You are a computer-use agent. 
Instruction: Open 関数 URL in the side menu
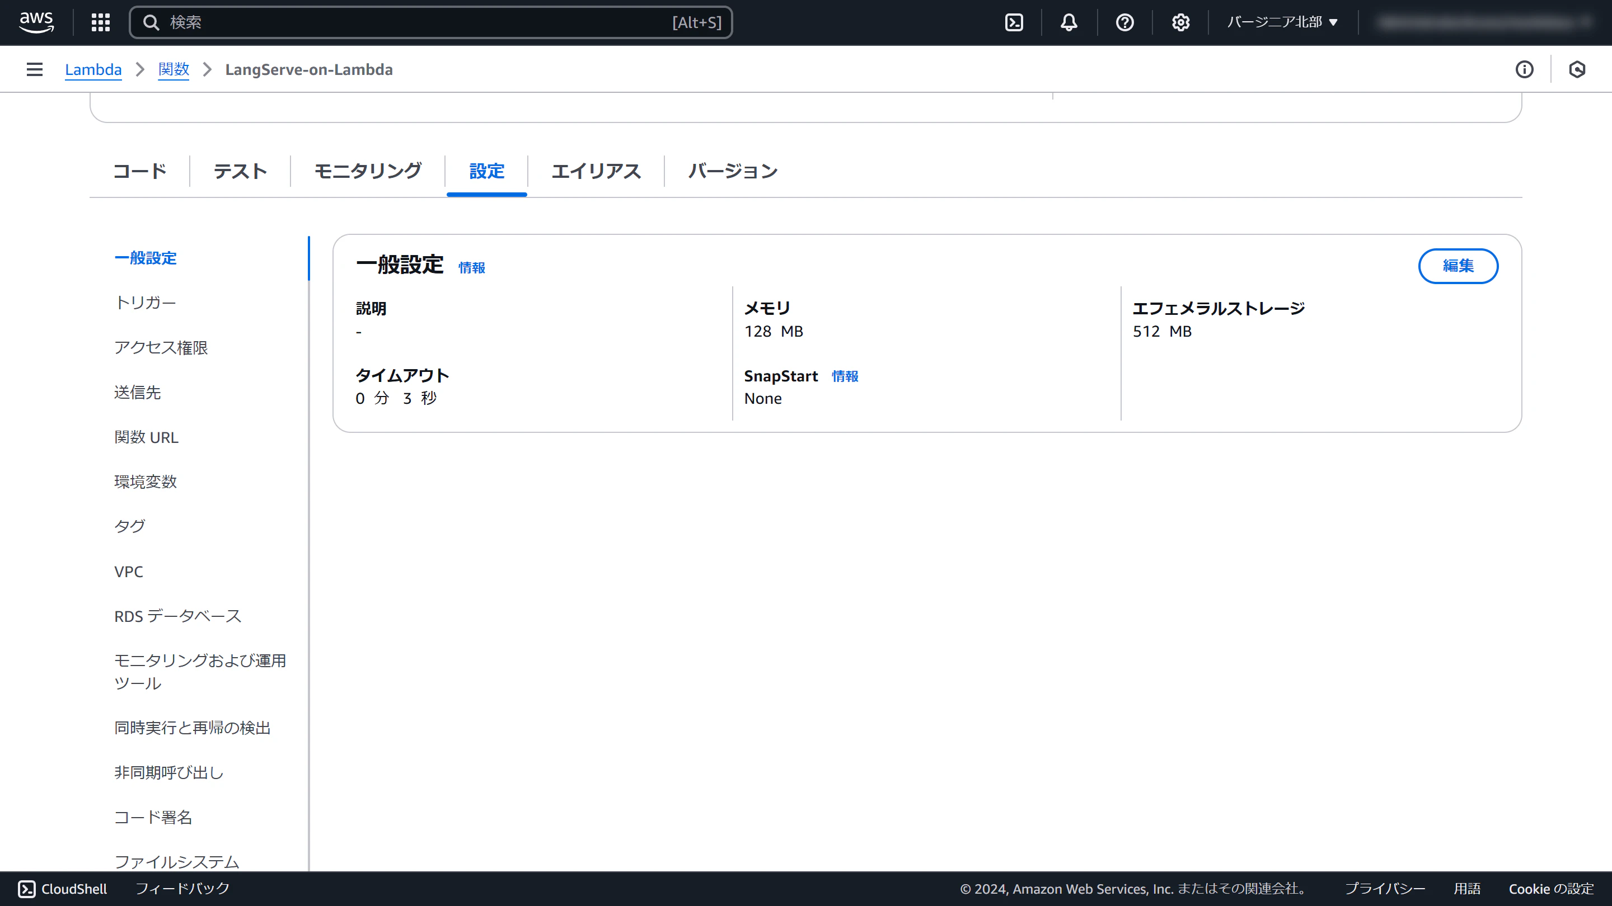(147, 437)
